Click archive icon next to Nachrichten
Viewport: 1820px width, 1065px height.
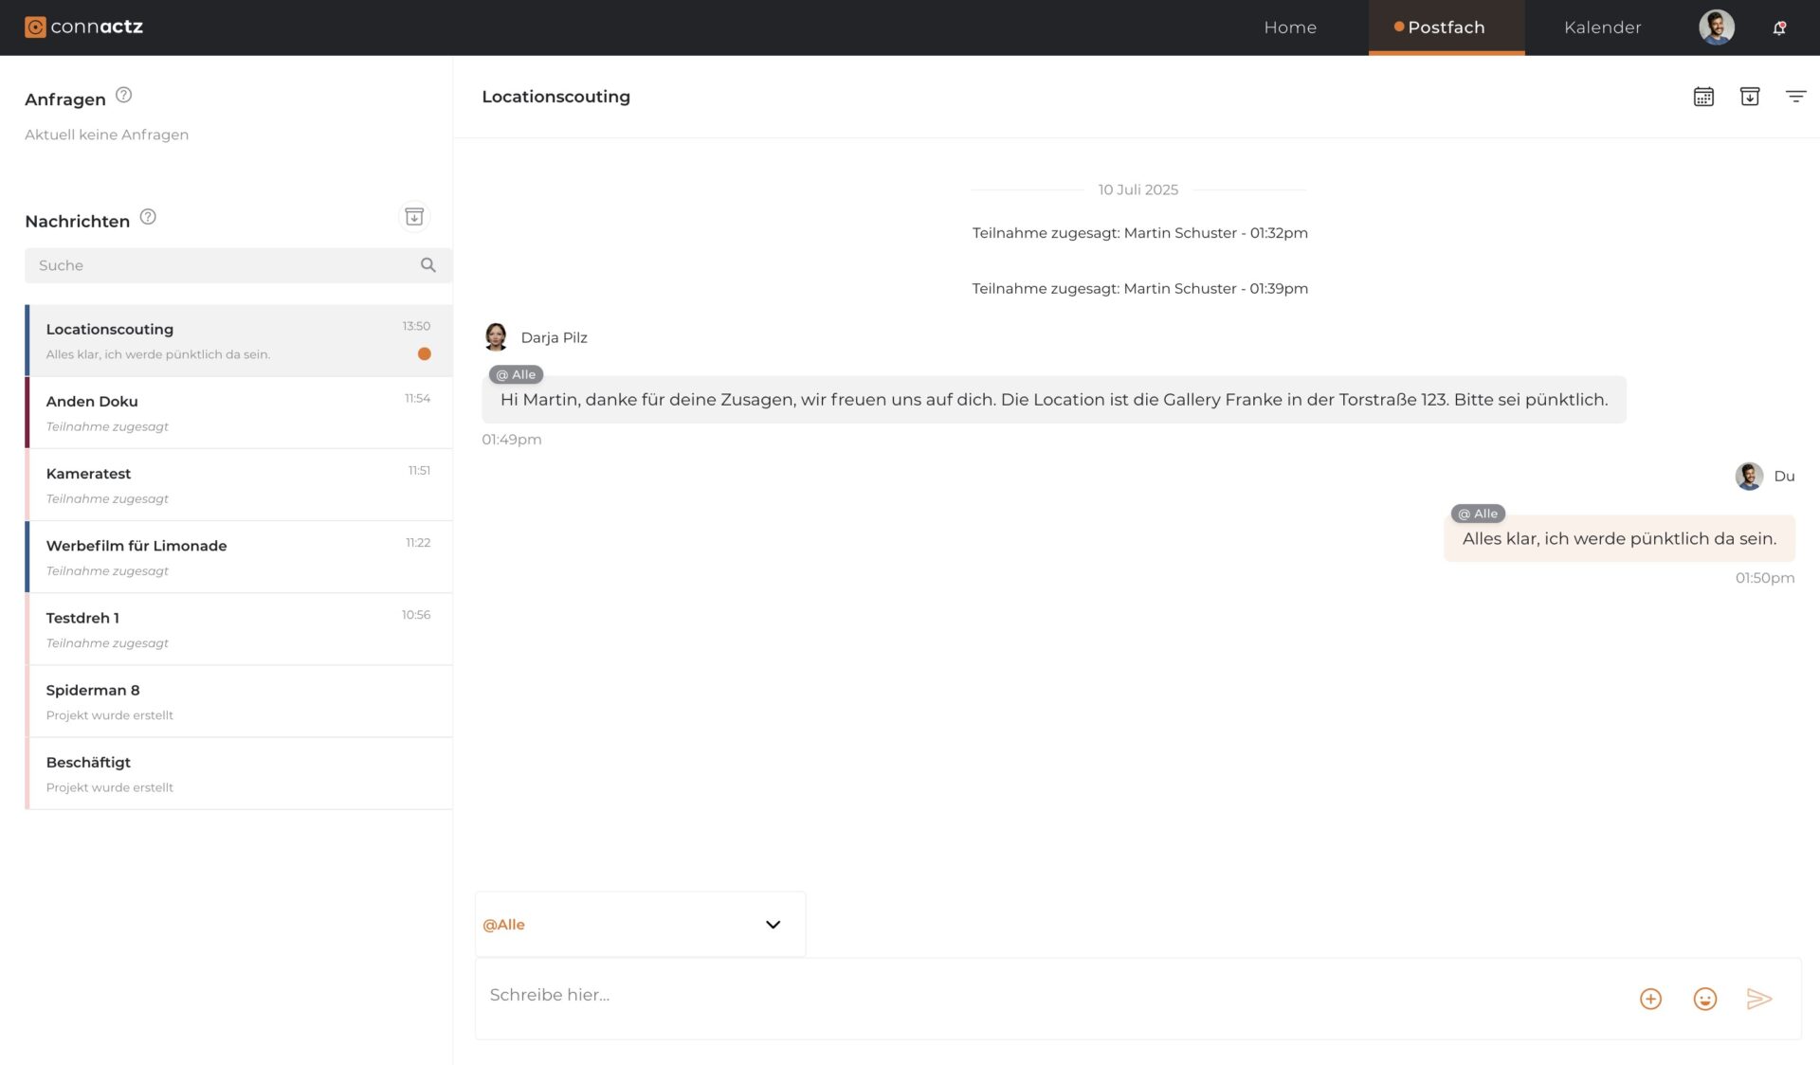(414, 217)
